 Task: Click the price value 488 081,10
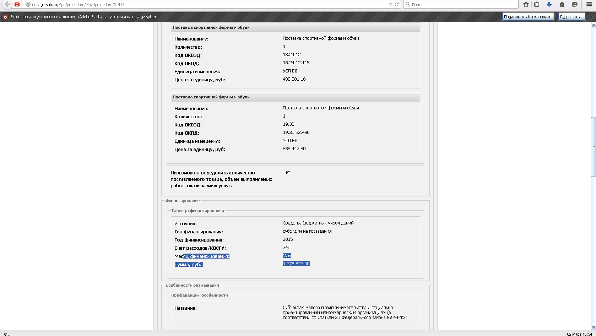point(294,79)
